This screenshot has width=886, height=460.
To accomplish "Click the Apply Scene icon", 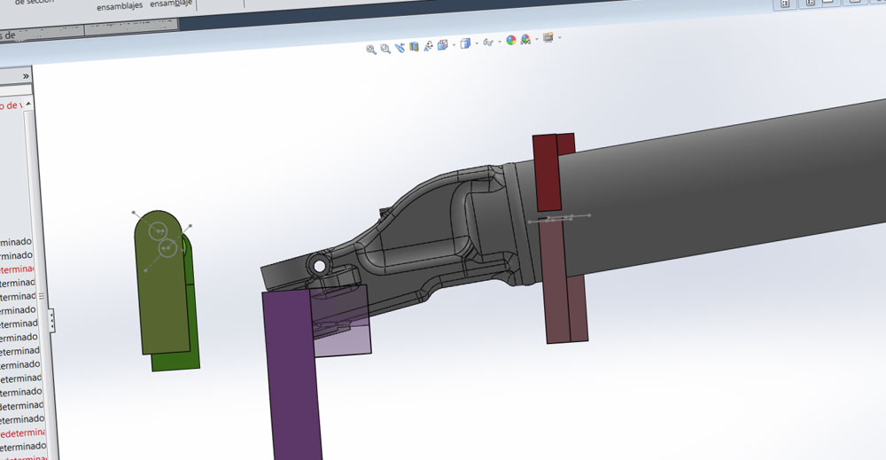I will tap(525, 40).
